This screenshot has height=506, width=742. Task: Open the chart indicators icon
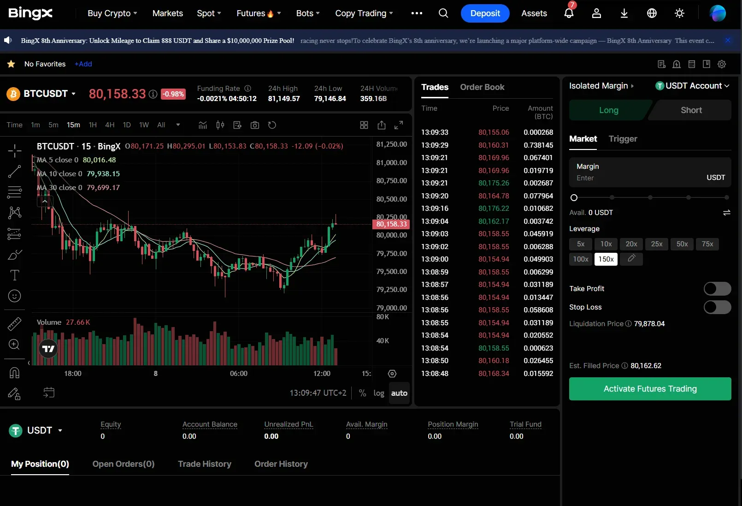click(203, 125)
